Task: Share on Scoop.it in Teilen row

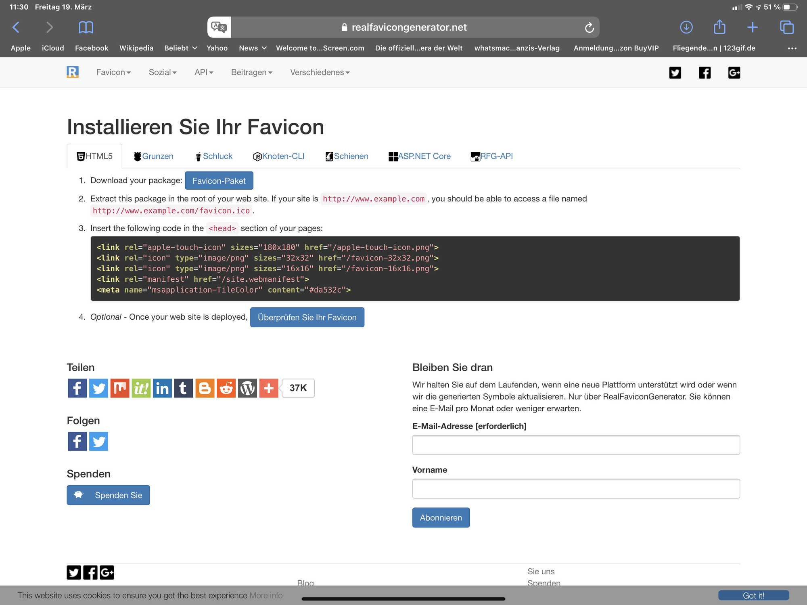Action: (x=141, y=388)
